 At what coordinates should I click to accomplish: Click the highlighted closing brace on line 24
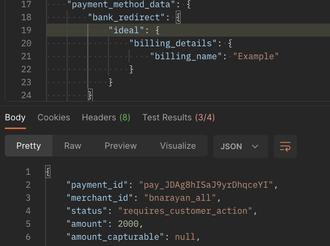[90, 95]
